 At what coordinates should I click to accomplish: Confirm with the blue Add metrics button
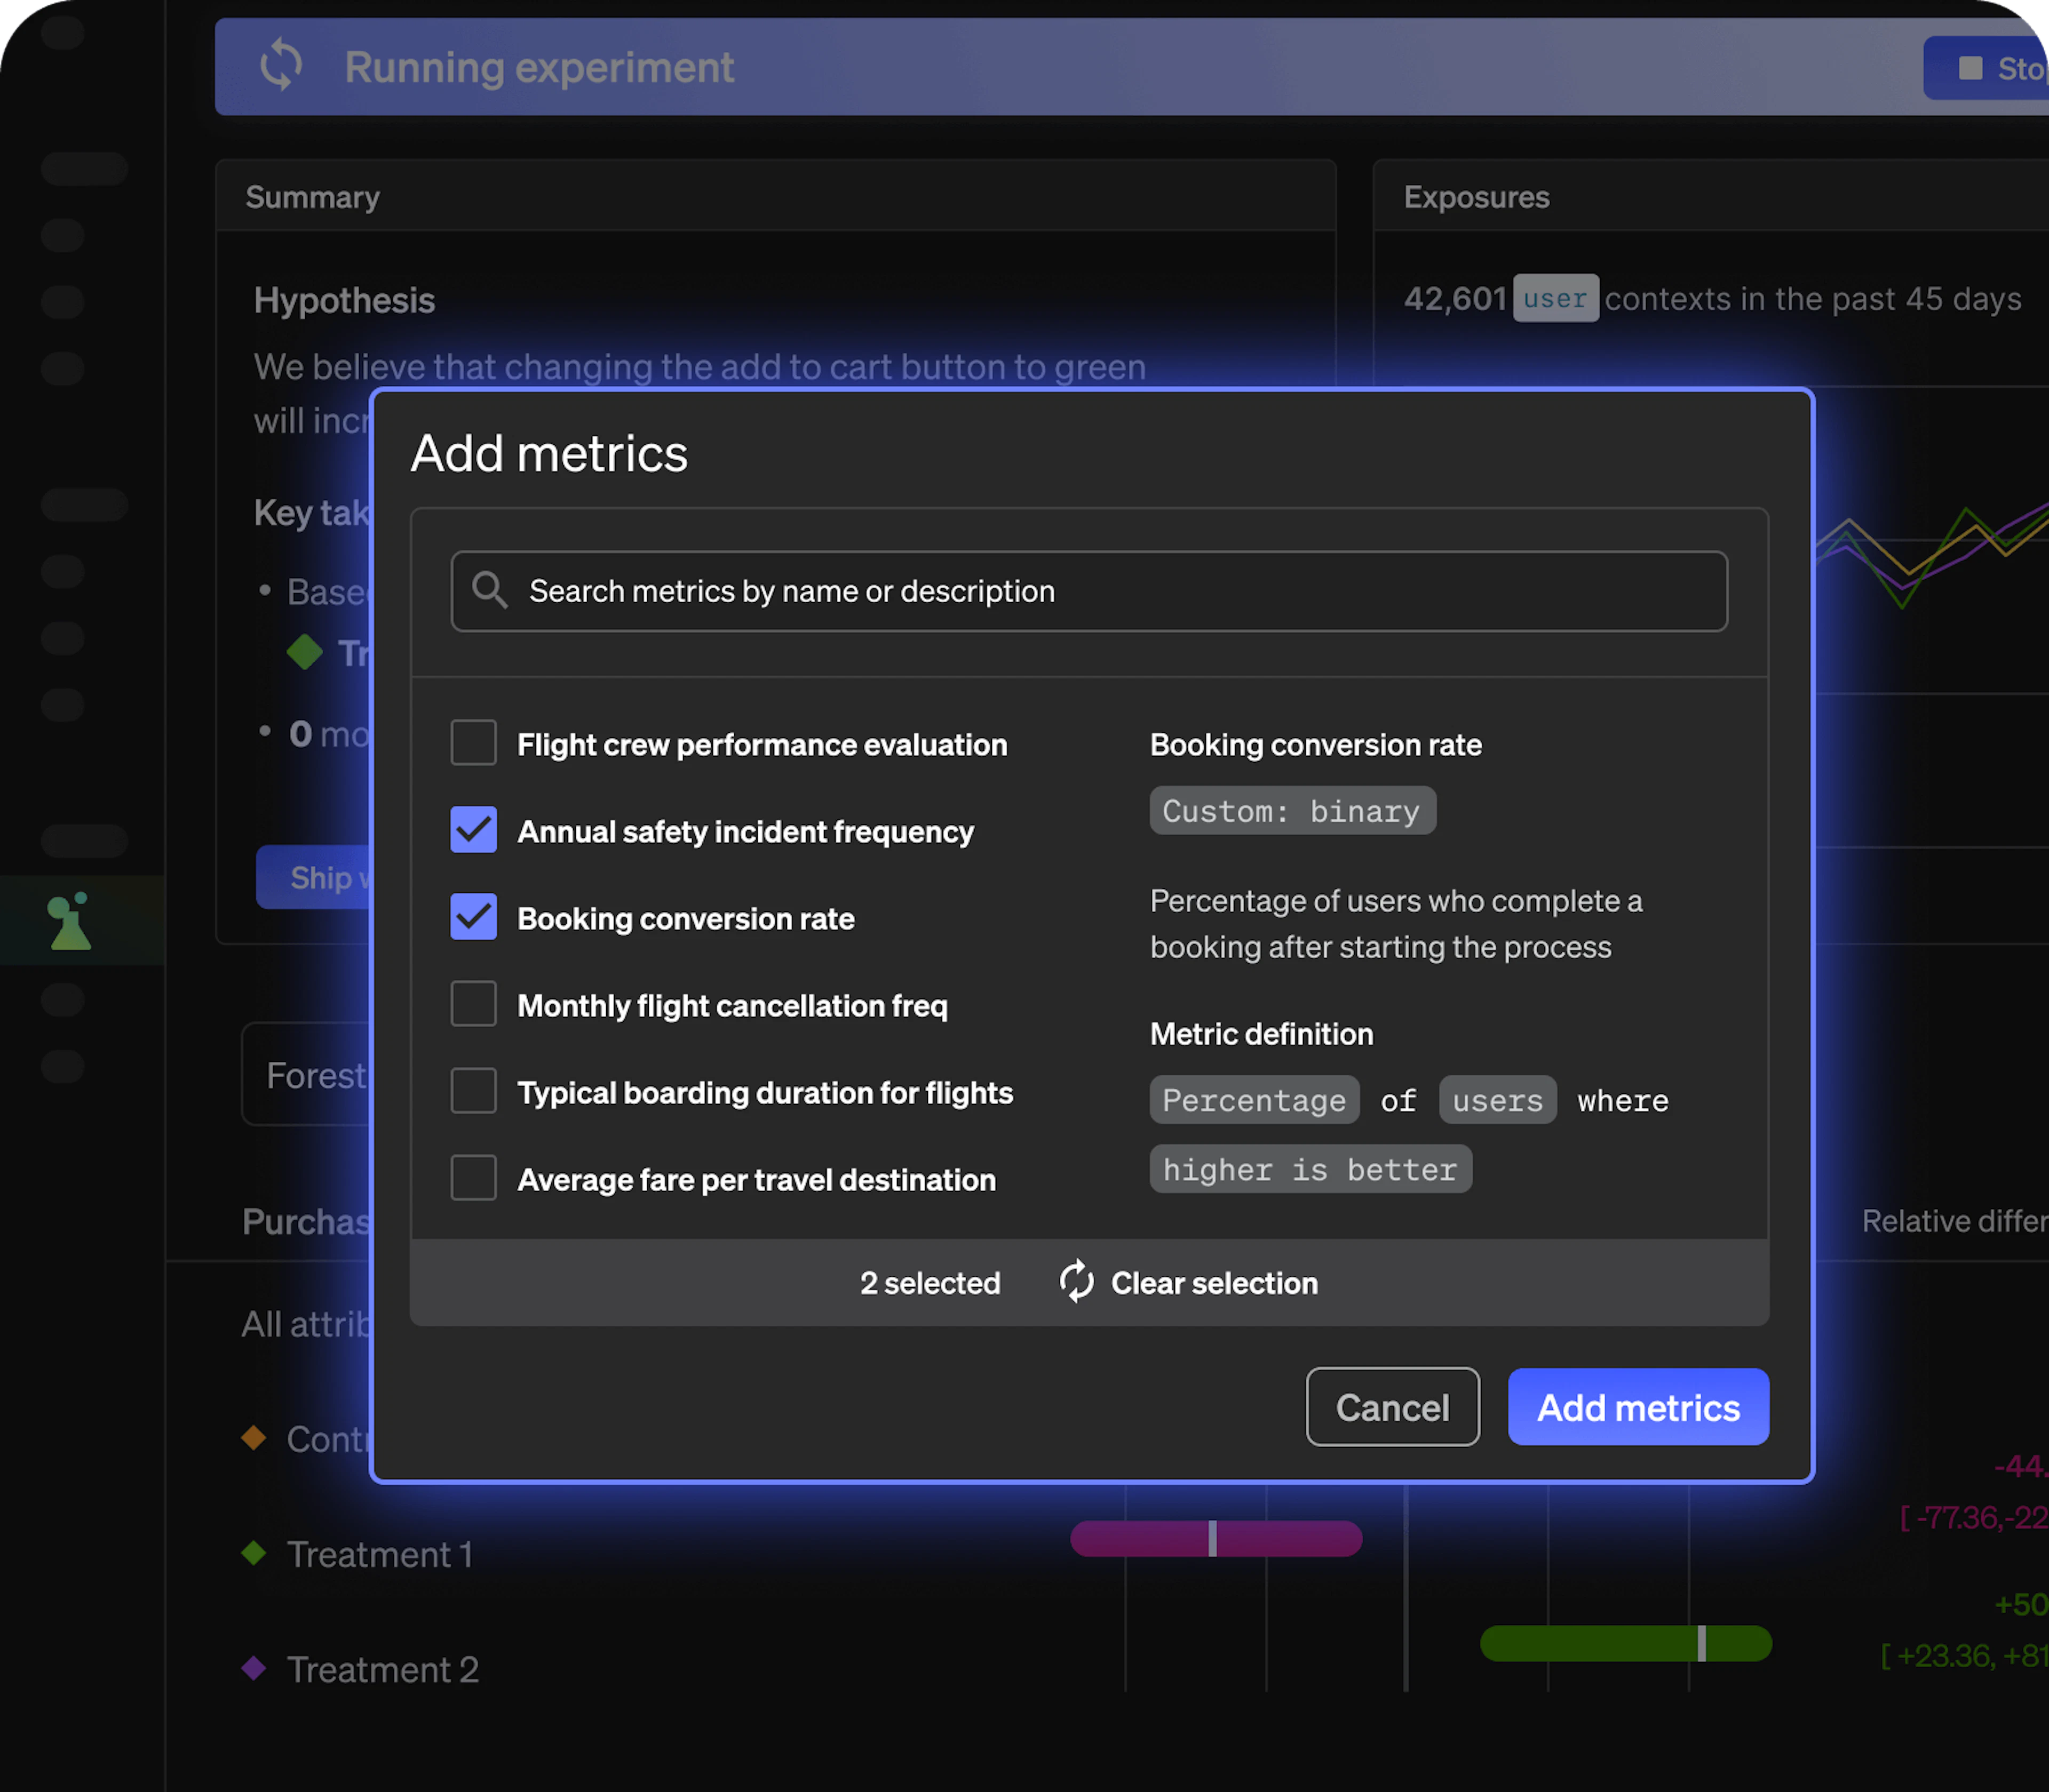tap(1638, 1407)
